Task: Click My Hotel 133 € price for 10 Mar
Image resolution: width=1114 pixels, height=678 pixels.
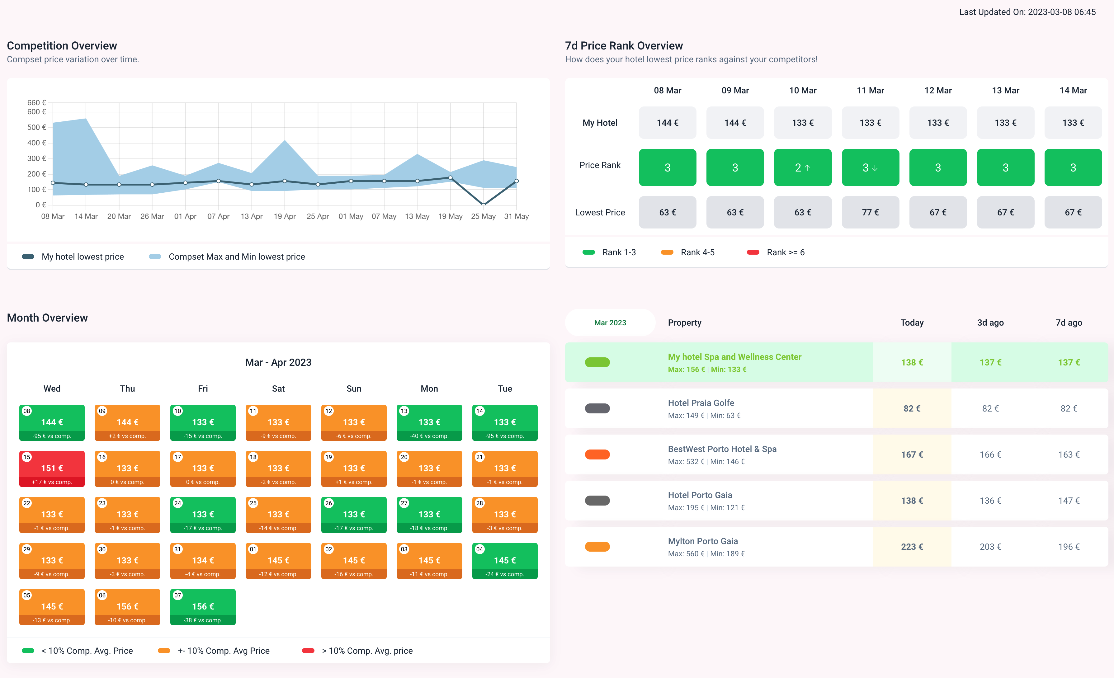Action: tap(802, 122)
